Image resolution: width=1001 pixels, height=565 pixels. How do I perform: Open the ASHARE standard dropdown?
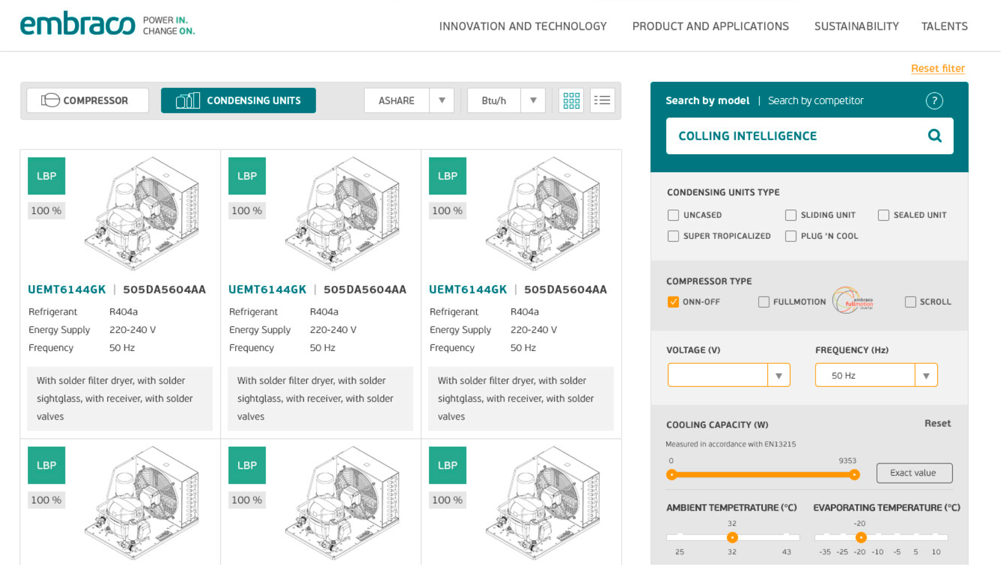[409, 101]
